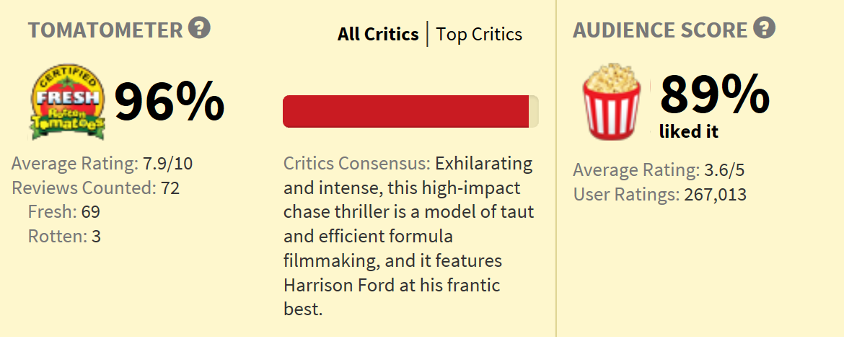Click the Rotten 3 count
Viewport: 844px width, 339px height.
pyautogui.click(x=64, y=237)
